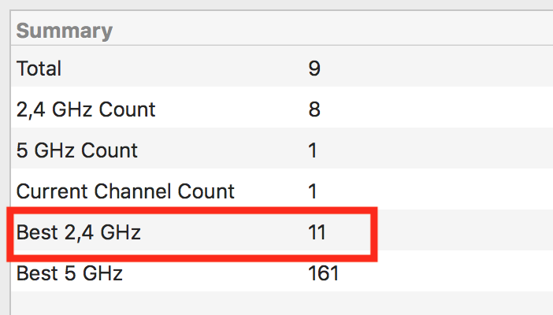Click the 5 GHz Count value 1
553x315 pixels.
tap(313, 150)
